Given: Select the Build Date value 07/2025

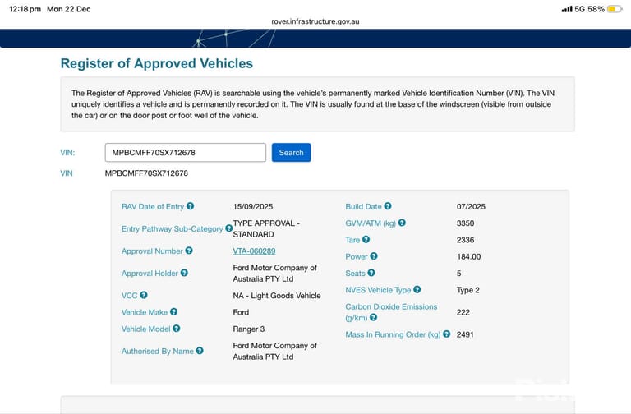Looking at the screenshot, I should 471,206.
